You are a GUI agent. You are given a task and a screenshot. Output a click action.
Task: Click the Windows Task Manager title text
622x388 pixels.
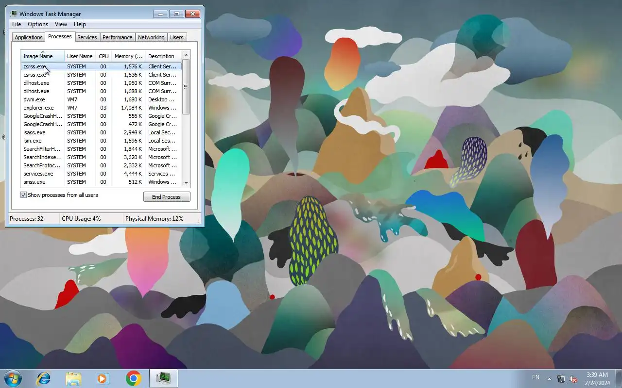coord(50,14)
